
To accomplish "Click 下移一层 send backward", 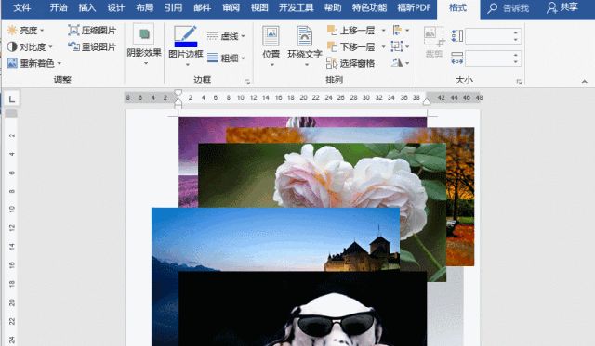I will [351, 46].
